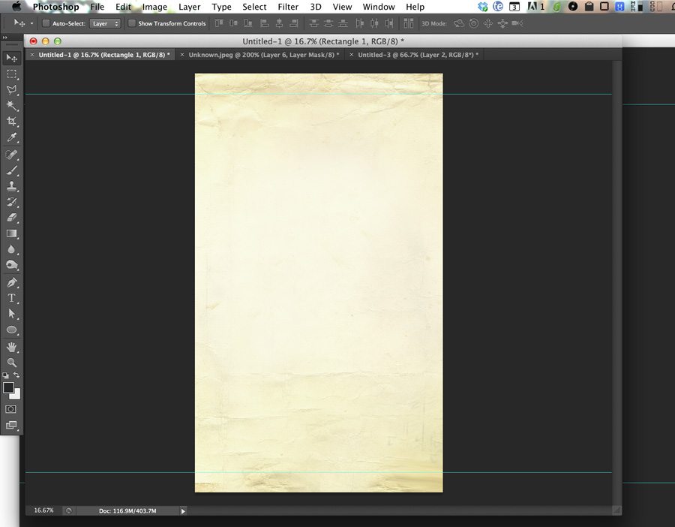Select the Sponge tool
This screenshot has width=675, height=527.
(x=11, y=265)
